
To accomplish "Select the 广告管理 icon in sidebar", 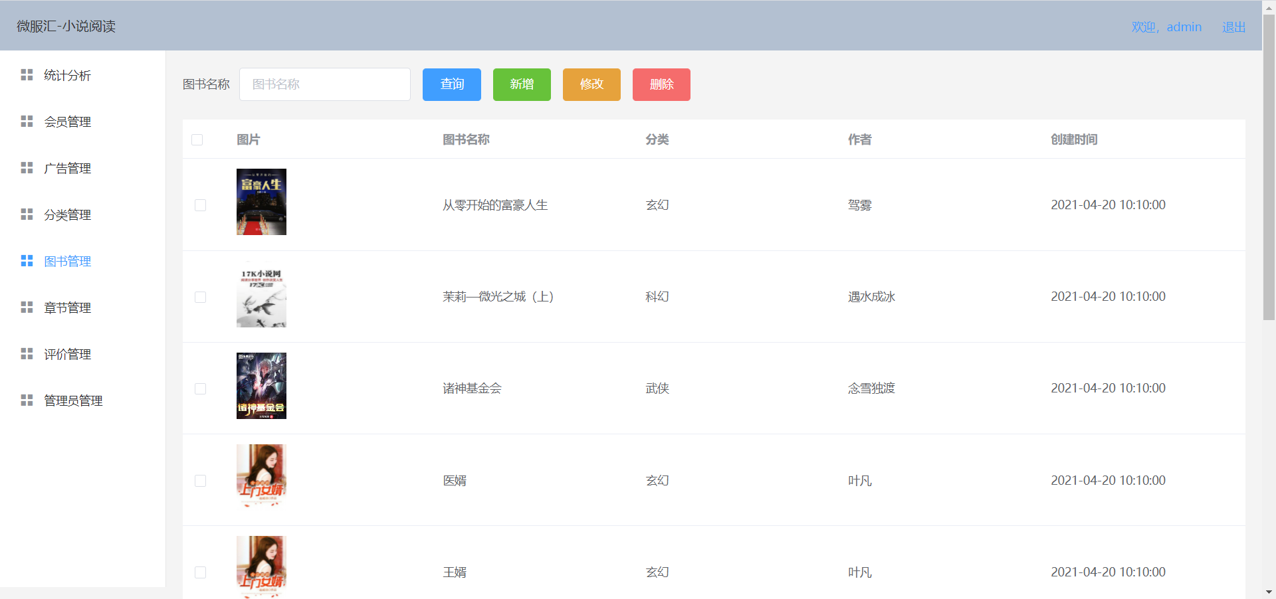I will point(27,168).
